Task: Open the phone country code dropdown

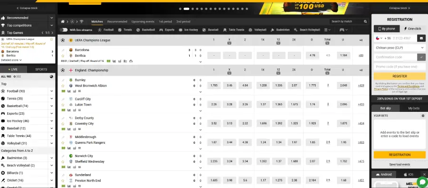Action: (x=379, y=39)
